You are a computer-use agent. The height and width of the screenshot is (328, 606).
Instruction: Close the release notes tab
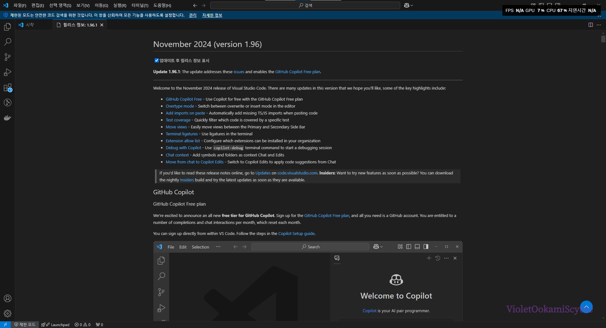click(102, 25)
